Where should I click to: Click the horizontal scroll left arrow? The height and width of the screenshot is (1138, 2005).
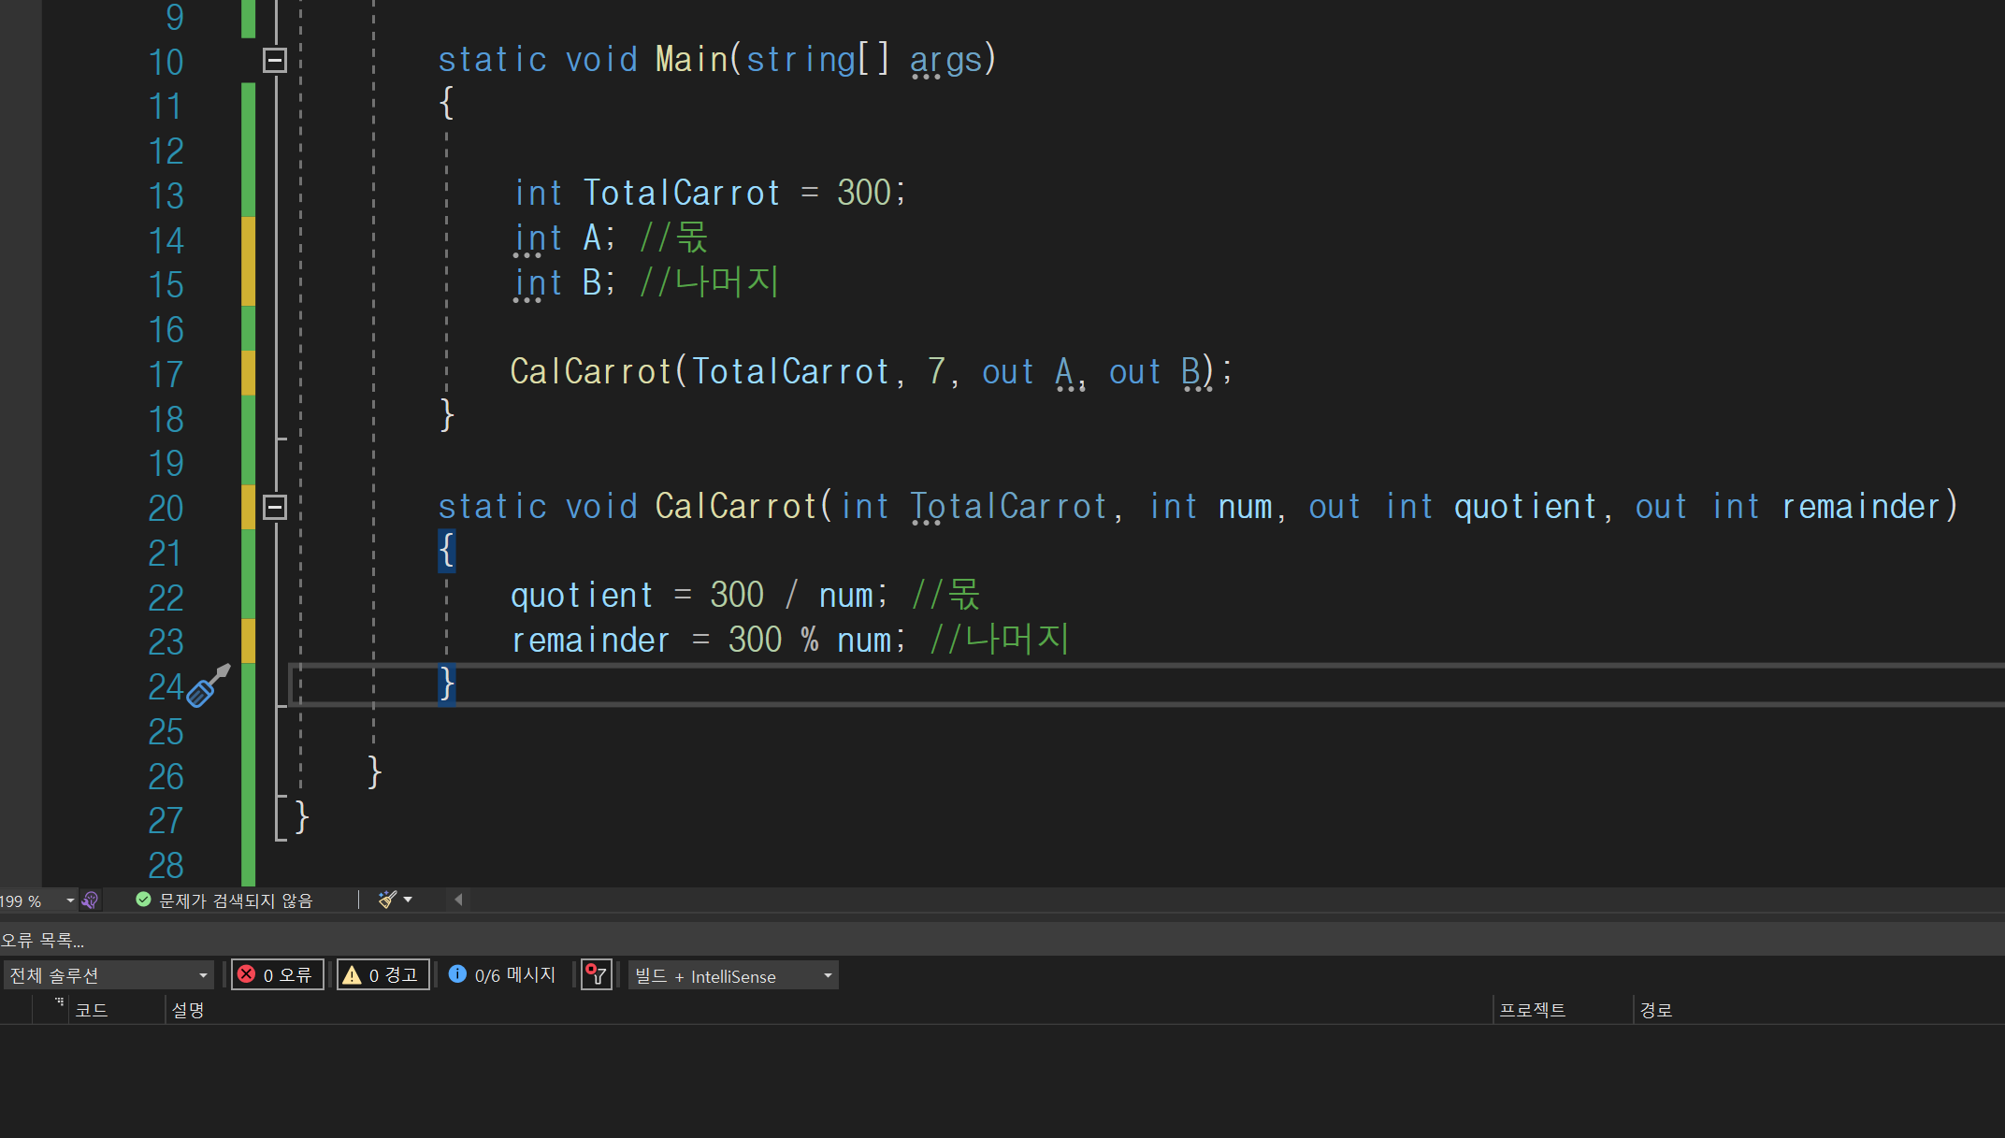click(x=458, y=900)
